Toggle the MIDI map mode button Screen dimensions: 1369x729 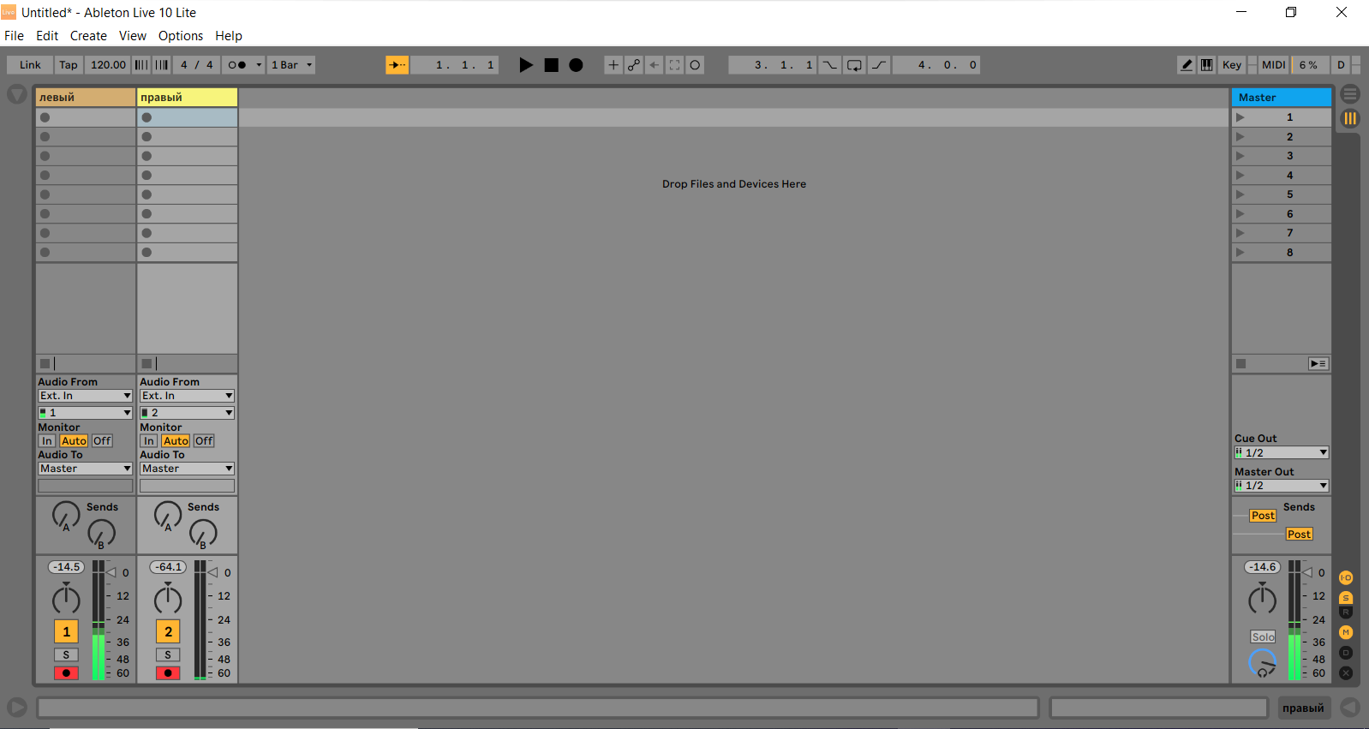1274,65
